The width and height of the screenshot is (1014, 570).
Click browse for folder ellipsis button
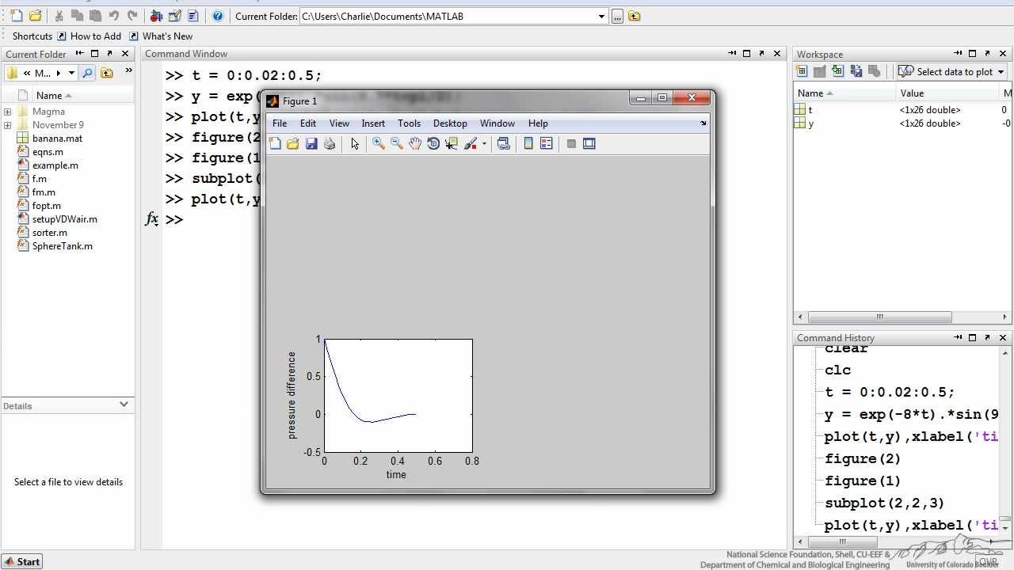618,16
